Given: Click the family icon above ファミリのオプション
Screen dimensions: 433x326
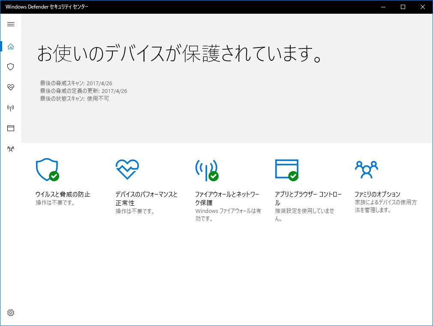Looking at the screenshot, I should [x=365, y=169].
